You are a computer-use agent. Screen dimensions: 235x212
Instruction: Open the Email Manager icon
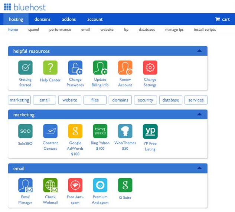pyautogui.click(x=25, y=185)
